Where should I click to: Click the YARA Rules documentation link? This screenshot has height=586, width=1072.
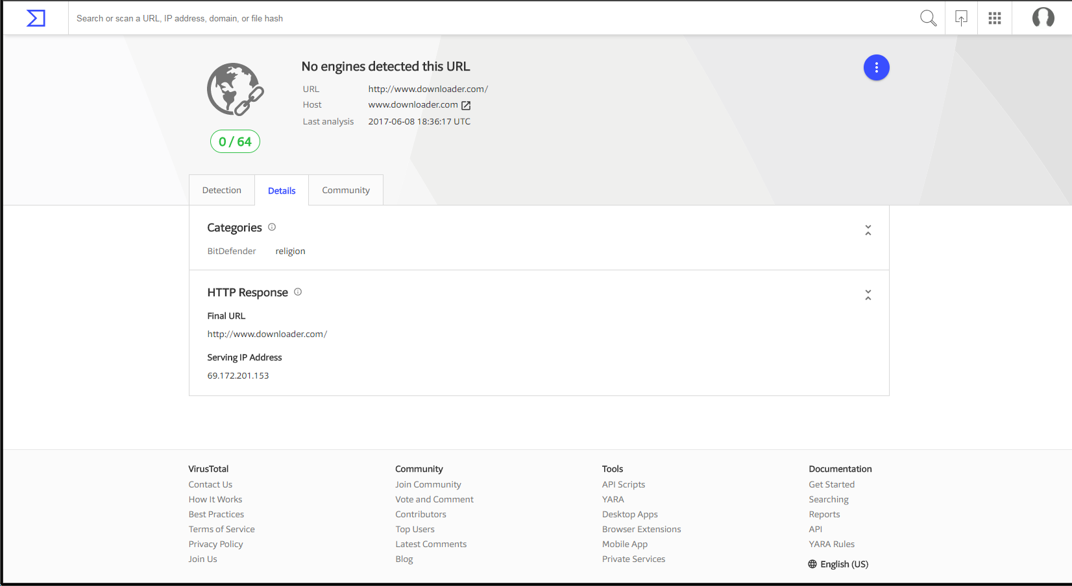point(831,544)
